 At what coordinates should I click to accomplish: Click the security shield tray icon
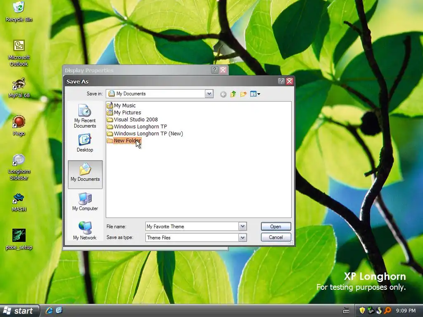(362, 310)
